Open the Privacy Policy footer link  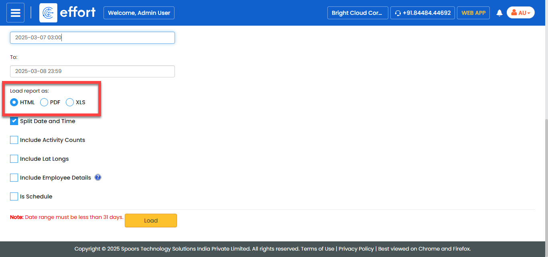point(356,249)
